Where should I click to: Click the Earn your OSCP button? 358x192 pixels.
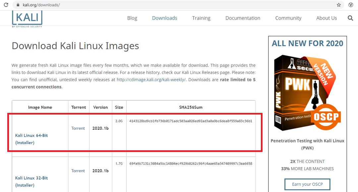pos(307,184)
